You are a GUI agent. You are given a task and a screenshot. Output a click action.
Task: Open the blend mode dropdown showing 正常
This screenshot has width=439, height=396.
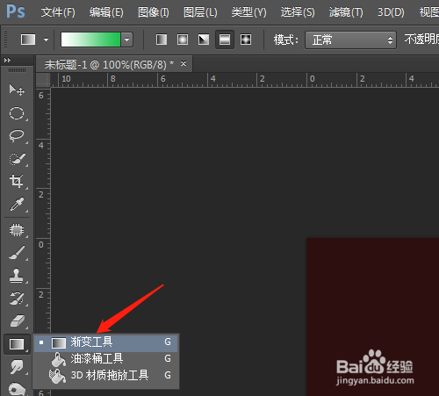coord(350,40)
